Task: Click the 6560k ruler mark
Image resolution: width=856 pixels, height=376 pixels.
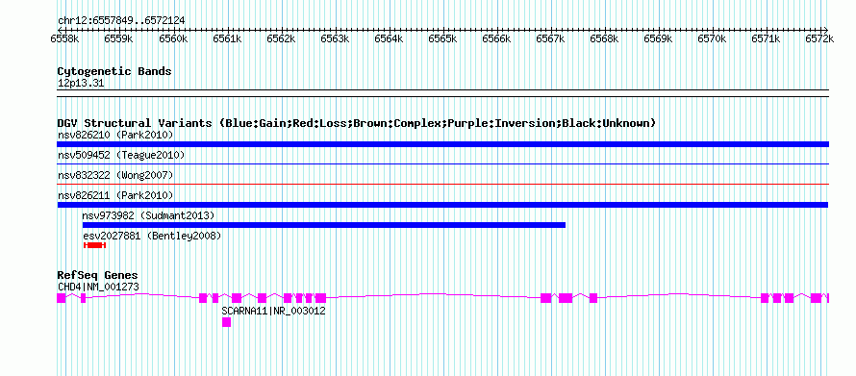Action: 173,38
